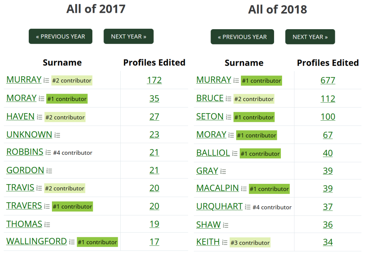
Task: Open 677 profiles edited for MURRAY
Action: pos(328,80)
